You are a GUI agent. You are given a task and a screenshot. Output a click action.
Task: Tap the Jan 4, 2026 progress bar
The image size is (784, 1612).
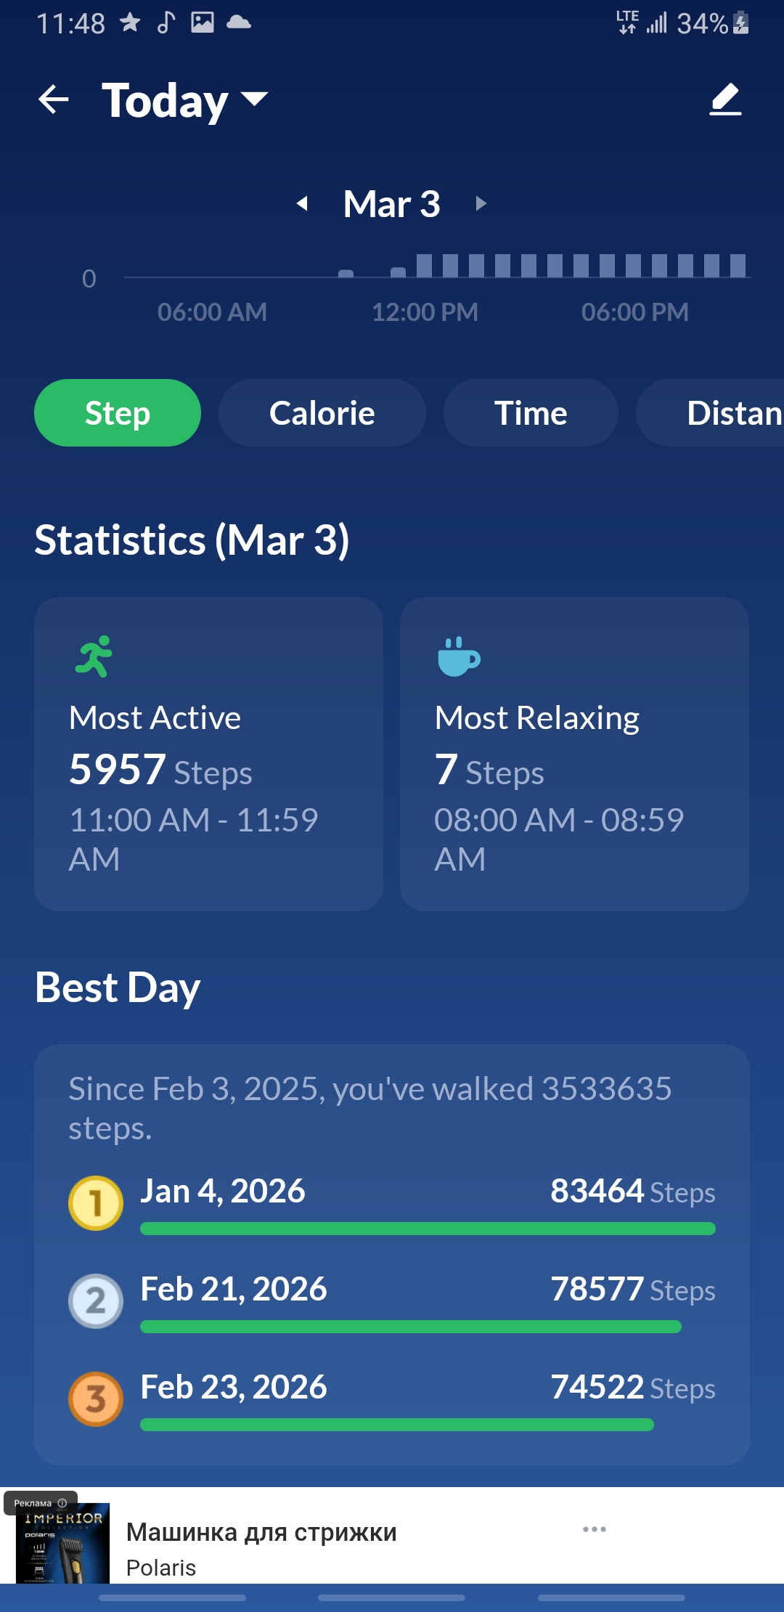click(x=428, y=1229)
